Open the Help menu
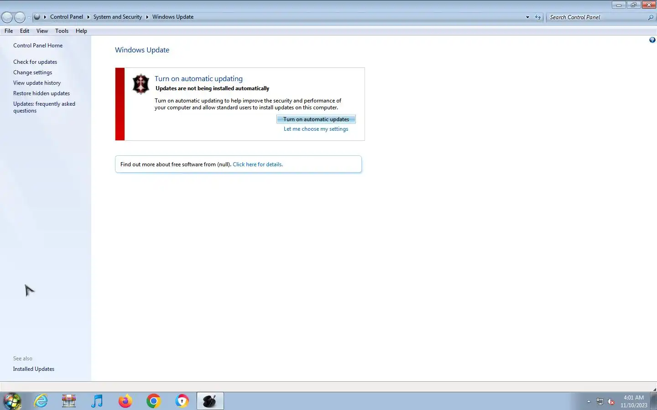 (81, 31)
